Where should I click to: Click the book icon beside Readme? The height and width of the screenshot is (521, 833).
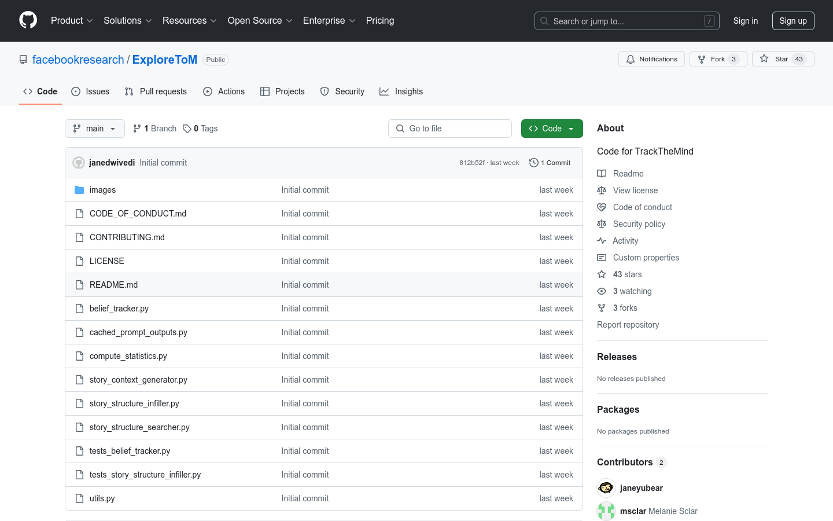coord(602,174)
